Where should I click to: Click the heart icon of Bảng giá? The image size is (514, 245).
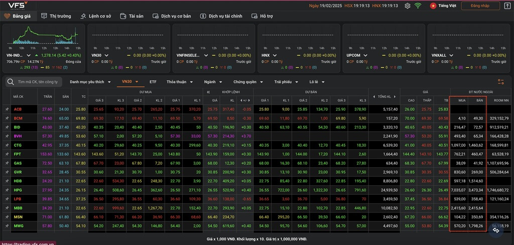(x=7, y=16)
